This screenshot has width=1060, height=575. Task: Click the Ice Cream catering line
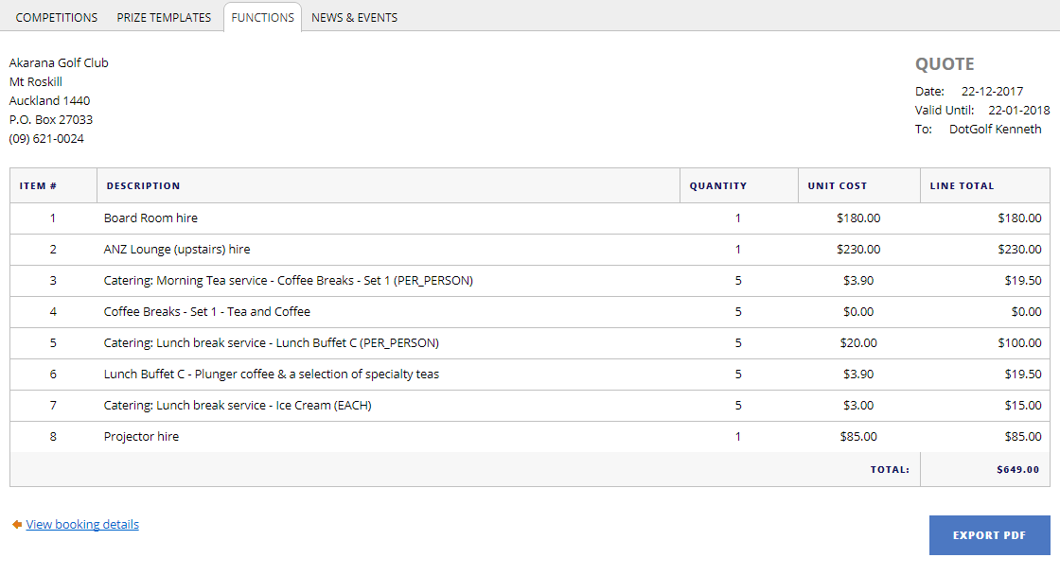coord(237,406)
